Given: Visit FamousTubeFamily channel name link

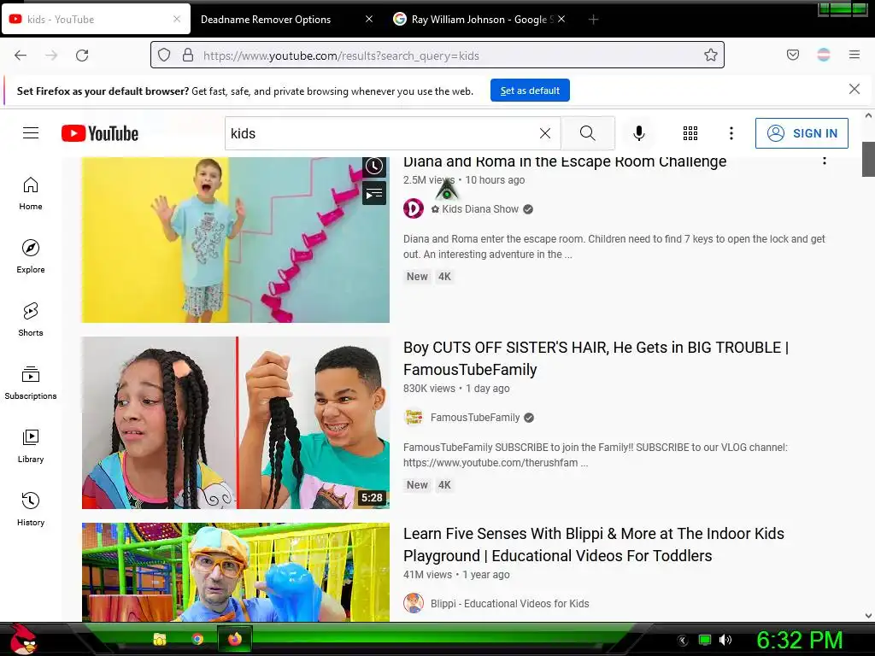Looking at the screenshot, I should (475, 417).
